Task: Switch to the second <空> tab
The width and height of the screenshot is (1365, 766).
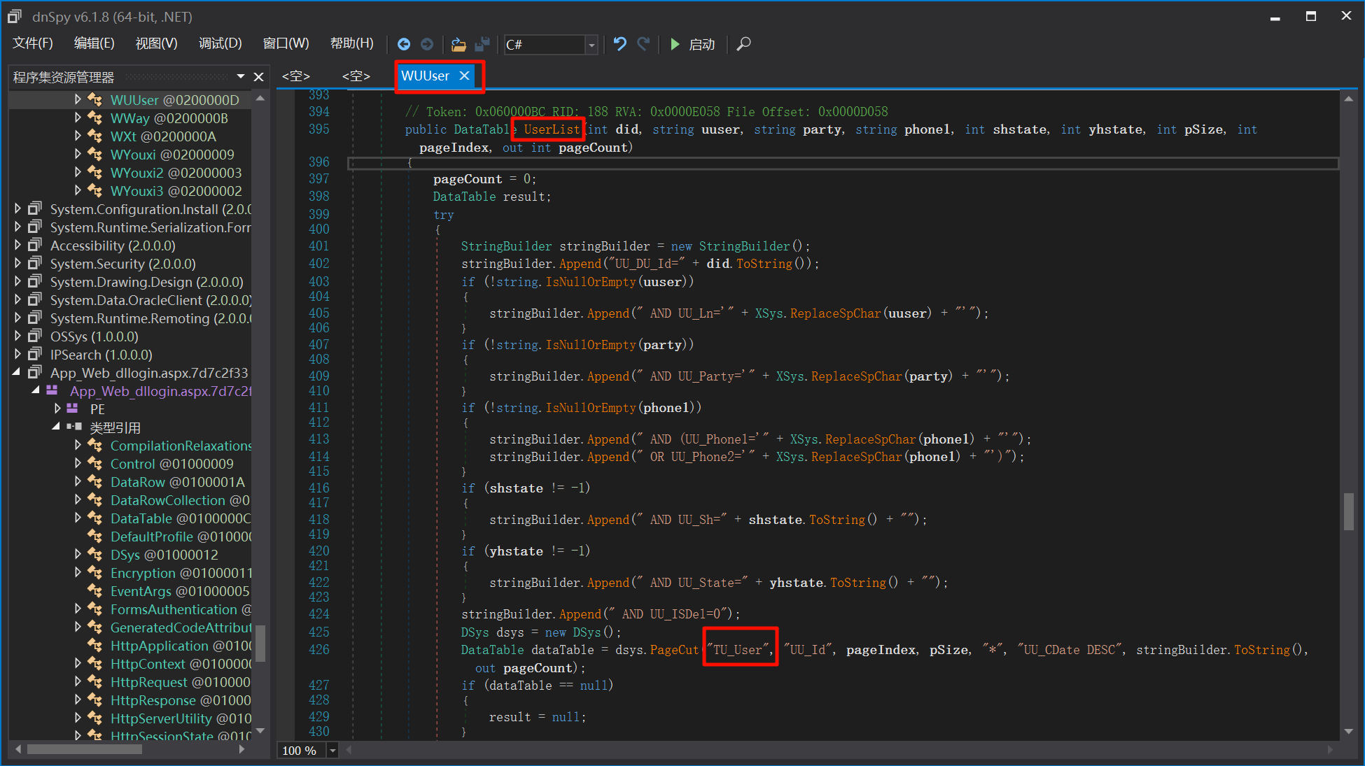Action: click(356, 76)
